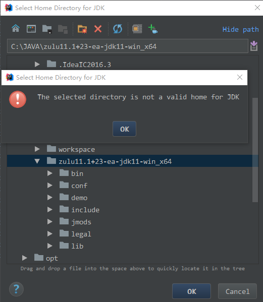
Task: Confirm with the bottom OK button
Action: (191, 291)
